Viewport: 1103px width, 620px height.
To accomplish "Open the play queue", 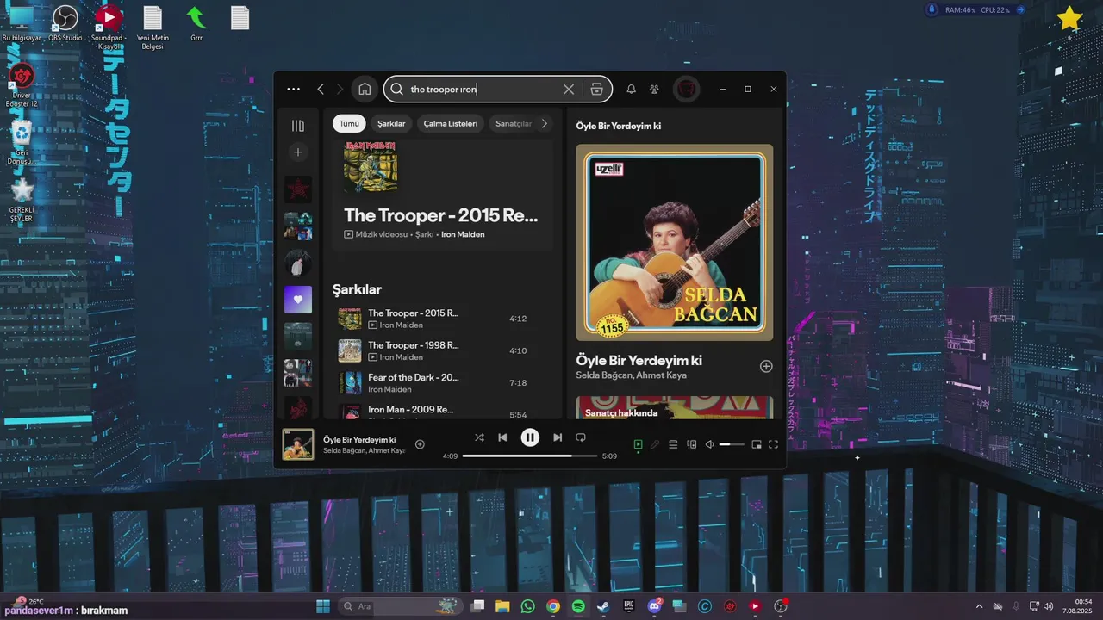I will click(x=673, y=444).
